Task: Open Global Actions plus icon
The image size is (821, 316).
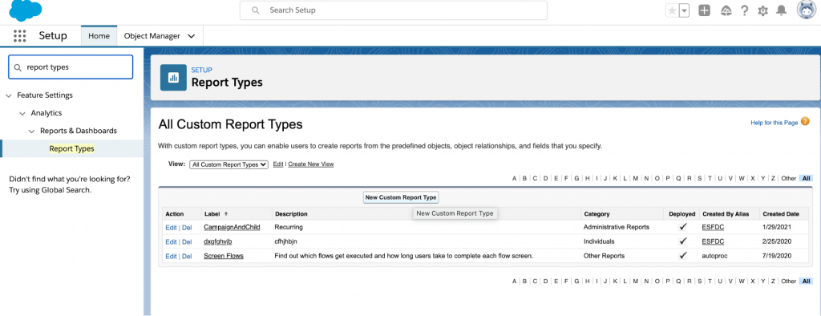Action: 705,10
